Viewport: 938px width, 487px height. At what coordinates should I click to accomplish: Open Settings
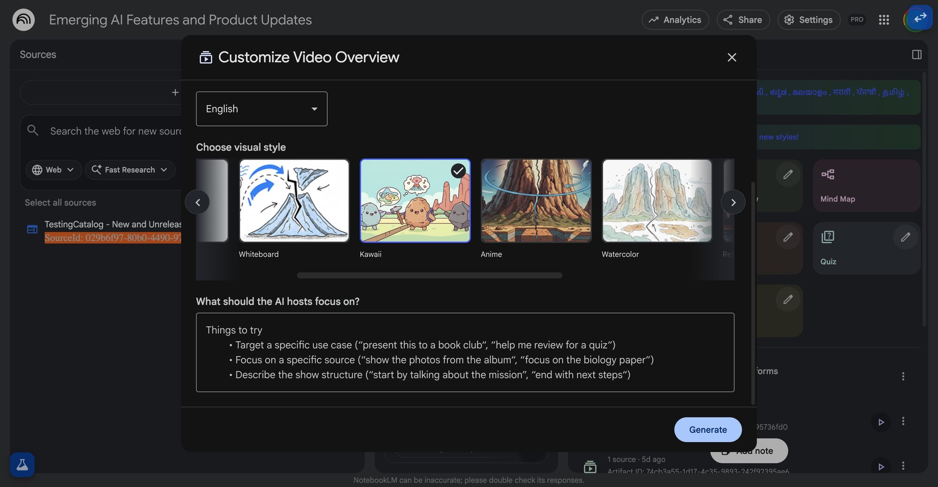[809, 20]
